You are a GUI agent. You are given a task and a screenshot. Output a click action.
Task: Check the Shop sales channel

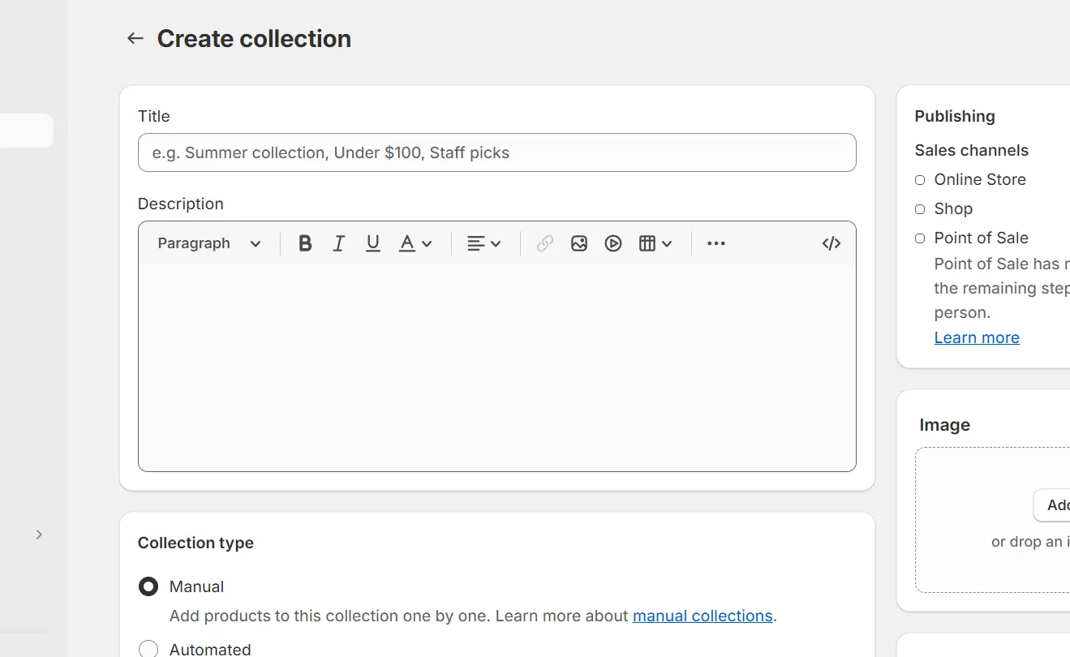click(920, 209)
